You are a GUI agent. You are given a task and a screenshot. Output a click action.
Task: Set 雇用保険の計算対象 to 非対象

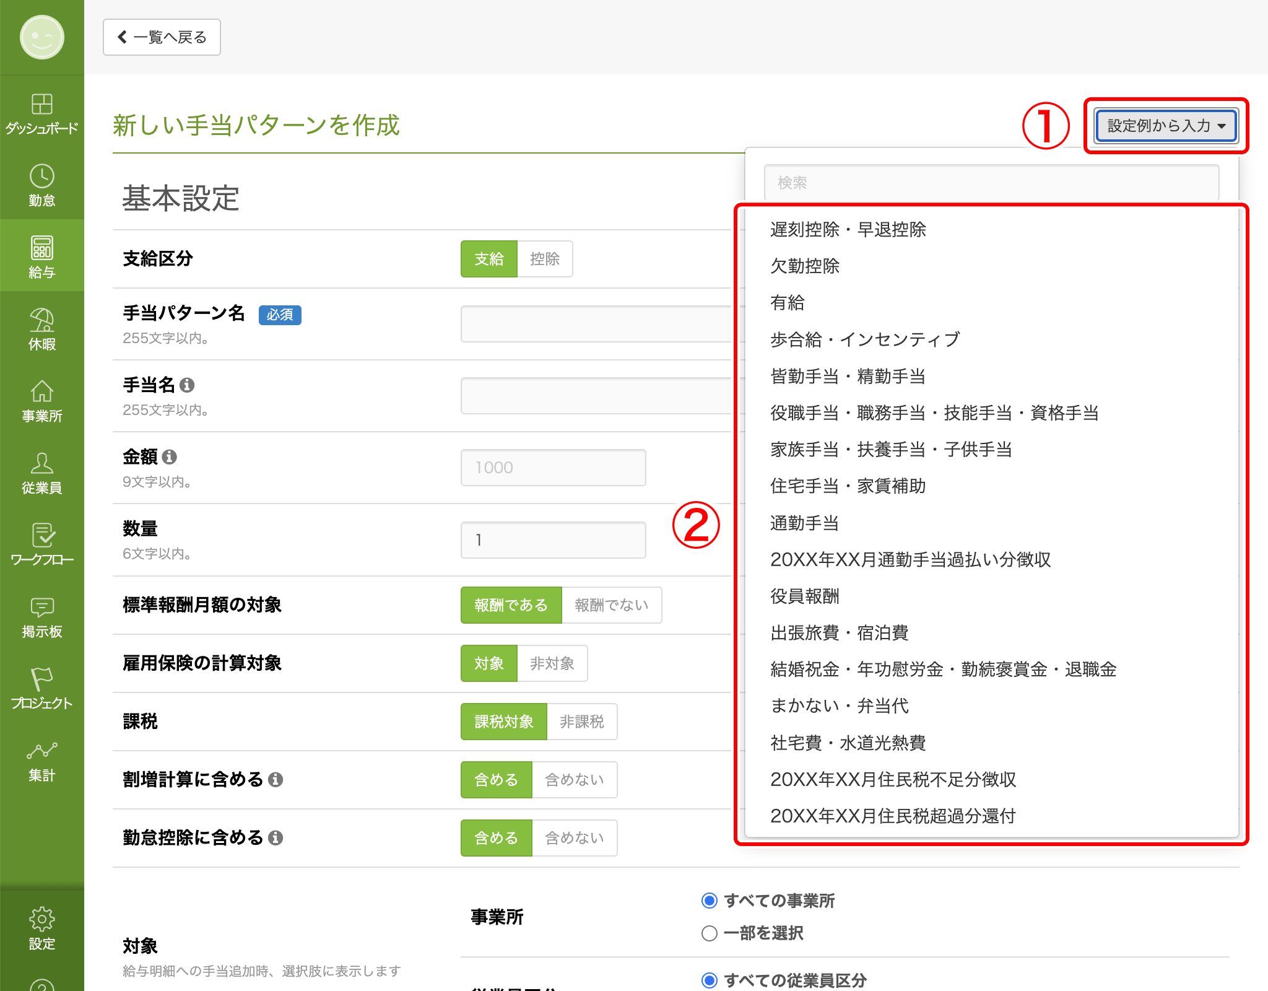pos(552,663)
